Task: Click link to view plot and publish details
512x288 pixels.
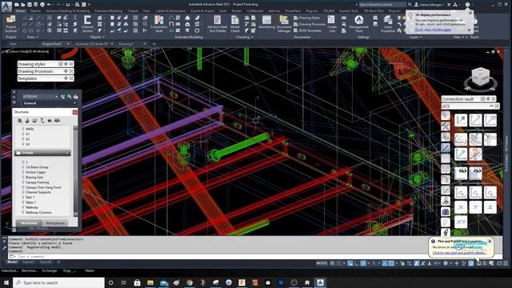Action: [x=459, y=253]
